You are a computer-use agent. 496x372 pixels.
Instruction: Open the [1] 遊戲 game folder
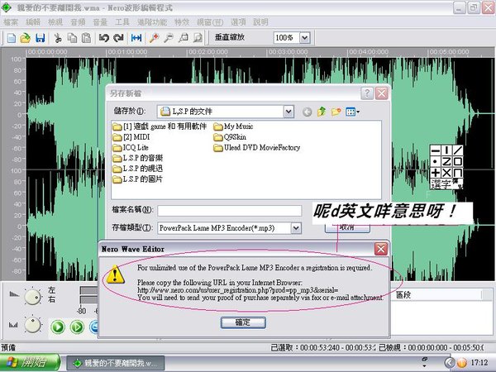click(x=160, y=126)
